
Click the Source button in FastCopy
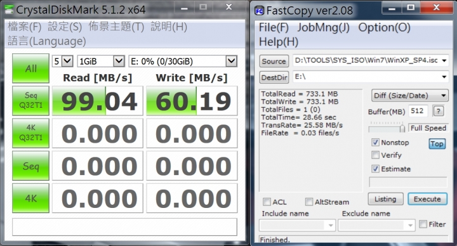coord(274,61)
